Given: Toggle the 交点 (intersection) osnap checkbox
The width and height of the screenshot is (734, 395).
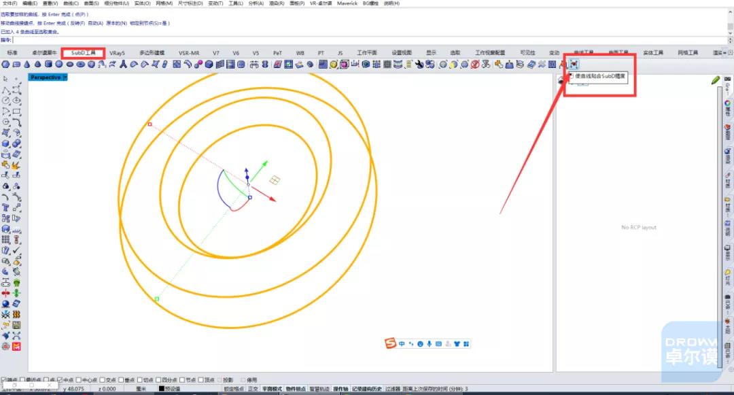Looking at the screenshot, I should tap(103, 380).
